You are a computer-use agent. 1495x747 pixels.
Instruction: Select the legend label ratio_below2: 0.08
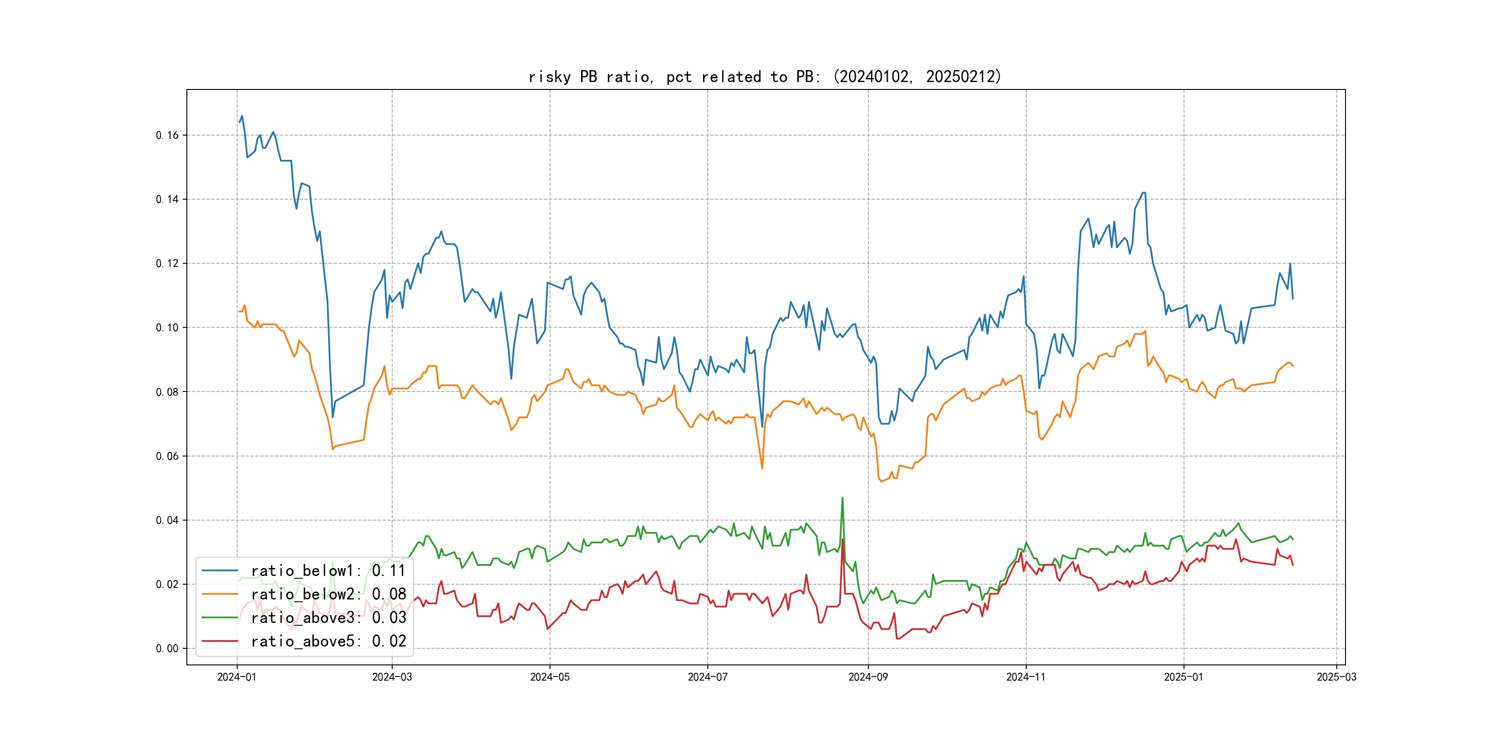[x=328, y=594]
